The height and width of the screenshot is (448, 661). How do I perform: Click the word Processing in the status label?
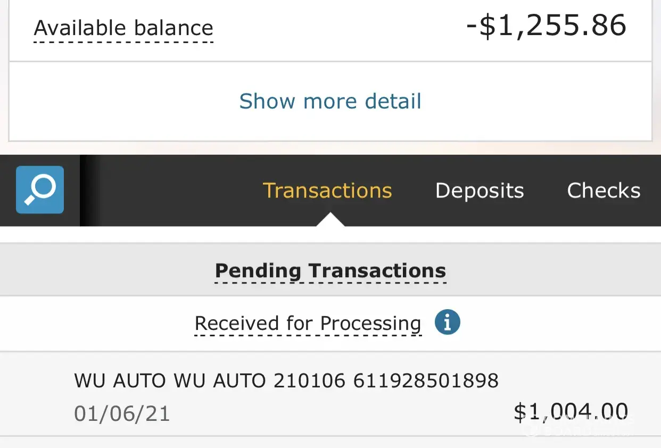[370, 323]
